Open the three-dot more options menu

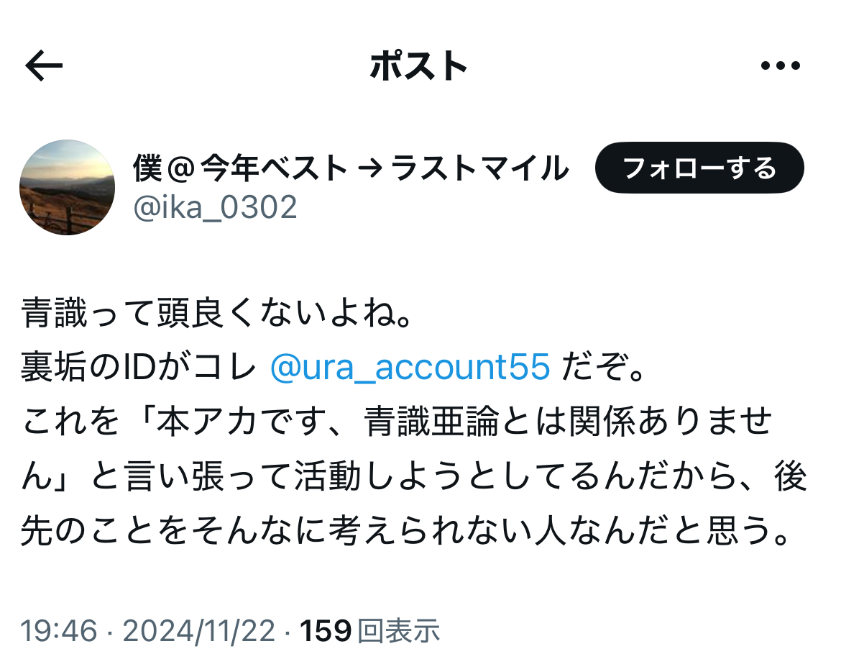[x=781, y=65]
